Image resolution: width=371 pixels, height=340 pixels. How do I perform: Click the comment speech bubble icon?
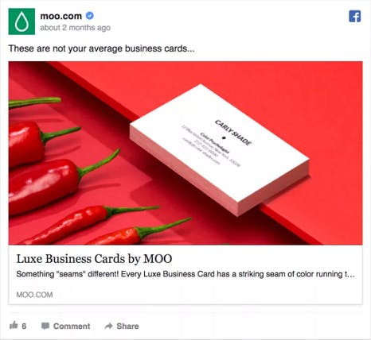click(45, 326)
